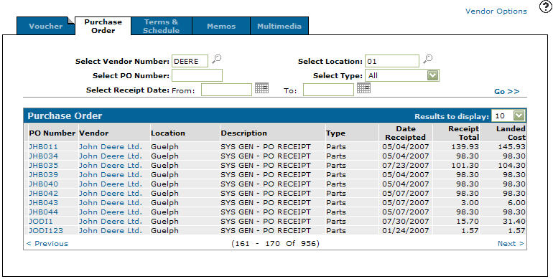Click the receipt date From field
The width and height of the screenshot is (553, 279).
tap(226, 90)
